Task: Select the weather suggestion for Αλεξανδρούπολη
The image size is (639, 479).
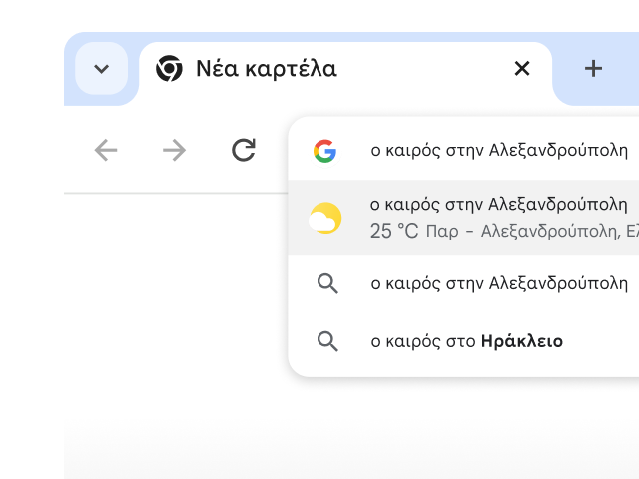Action: 499,205
